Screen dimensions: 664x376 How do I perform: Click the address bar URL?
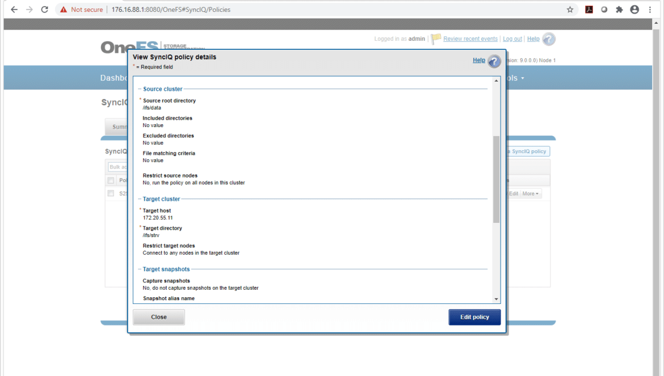[x=171, y=9]
